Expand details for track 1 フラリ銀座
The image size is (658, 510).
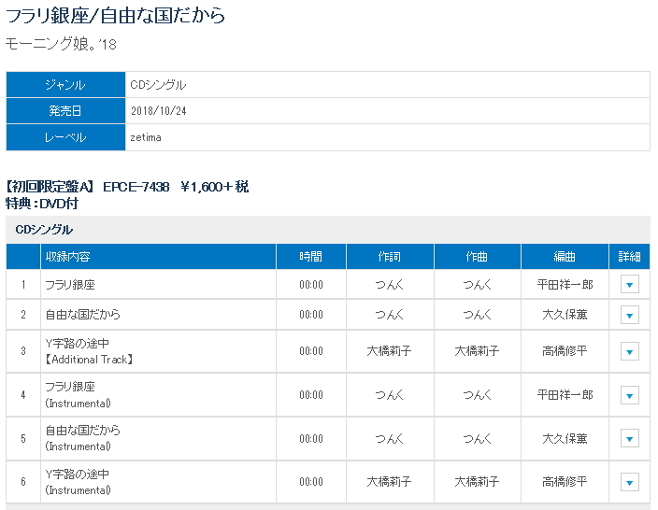click(x=629, y=284)
